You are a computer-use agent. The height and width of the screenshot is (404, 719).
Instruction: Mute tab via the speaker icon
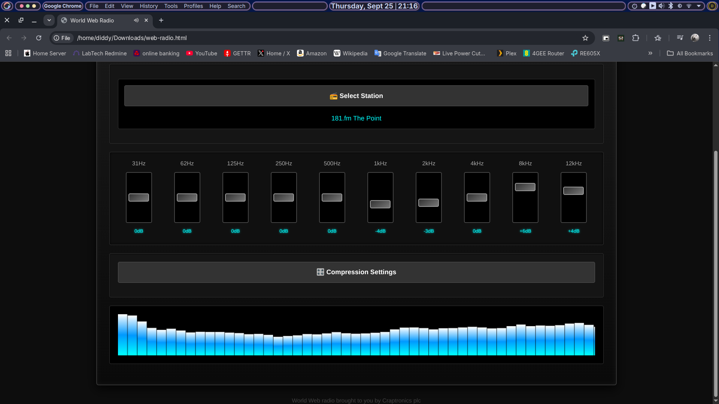tap(136, 20)
